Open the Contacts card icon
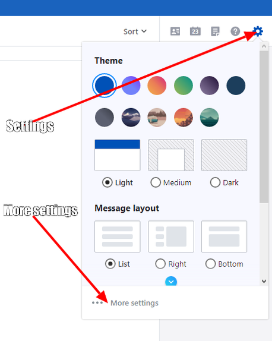 [175, 31]
